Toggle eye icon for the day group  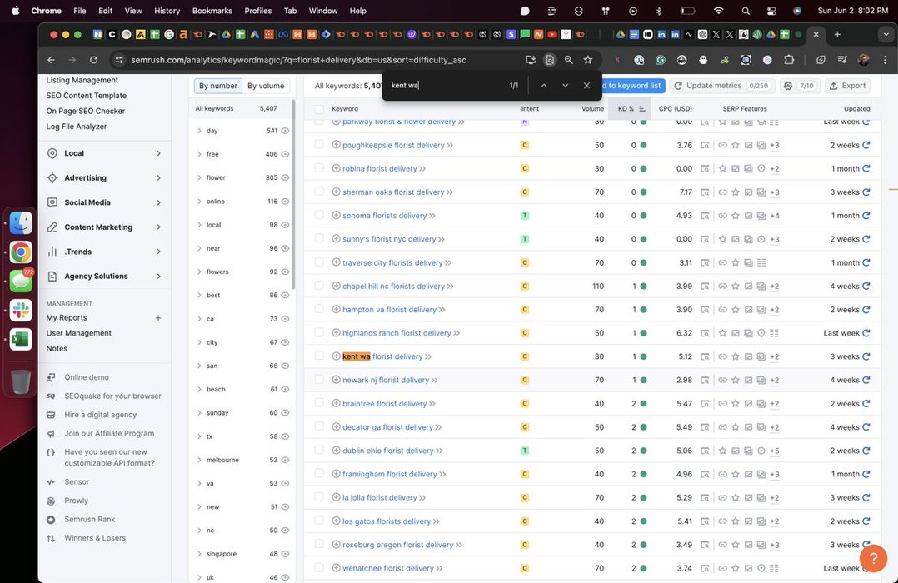click(x=285, y=131)
